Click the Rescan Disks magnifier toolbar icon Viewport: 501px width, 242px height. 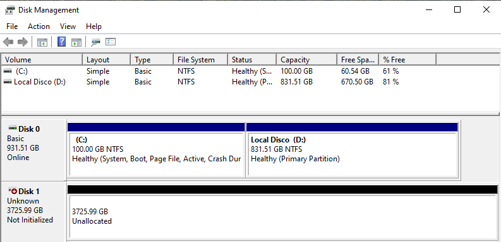pos(95,42)
